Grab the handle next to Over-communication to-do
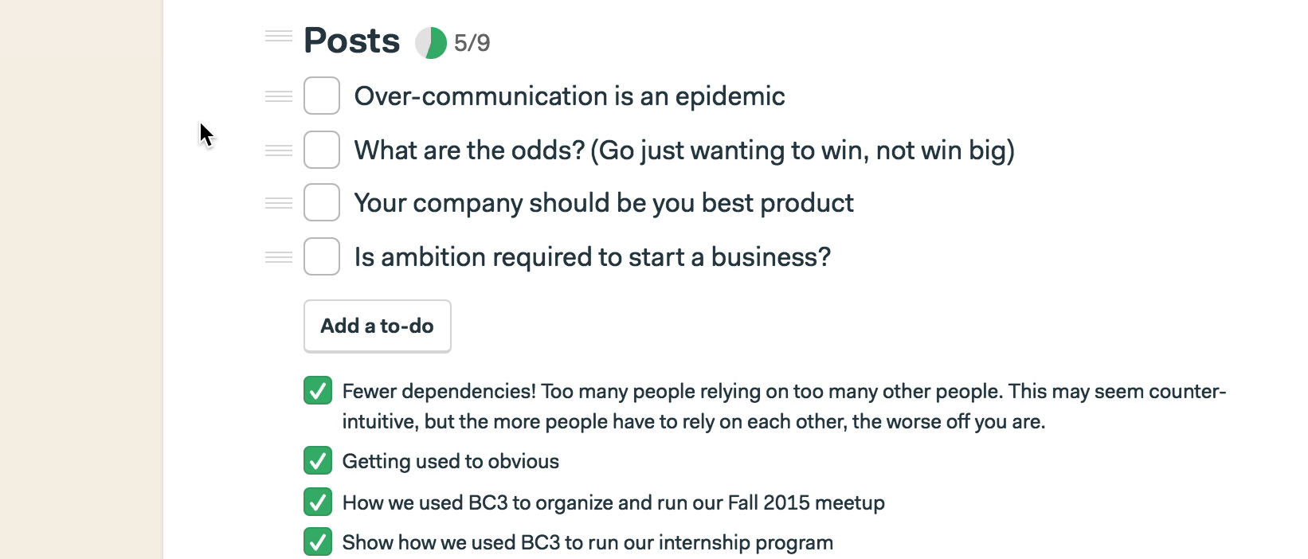Screen dimensions: 1308x559 tap(279, 96)
